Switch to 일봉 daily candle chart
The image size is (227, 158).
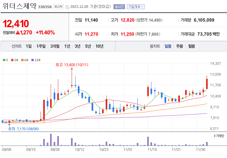pos(168,46)
